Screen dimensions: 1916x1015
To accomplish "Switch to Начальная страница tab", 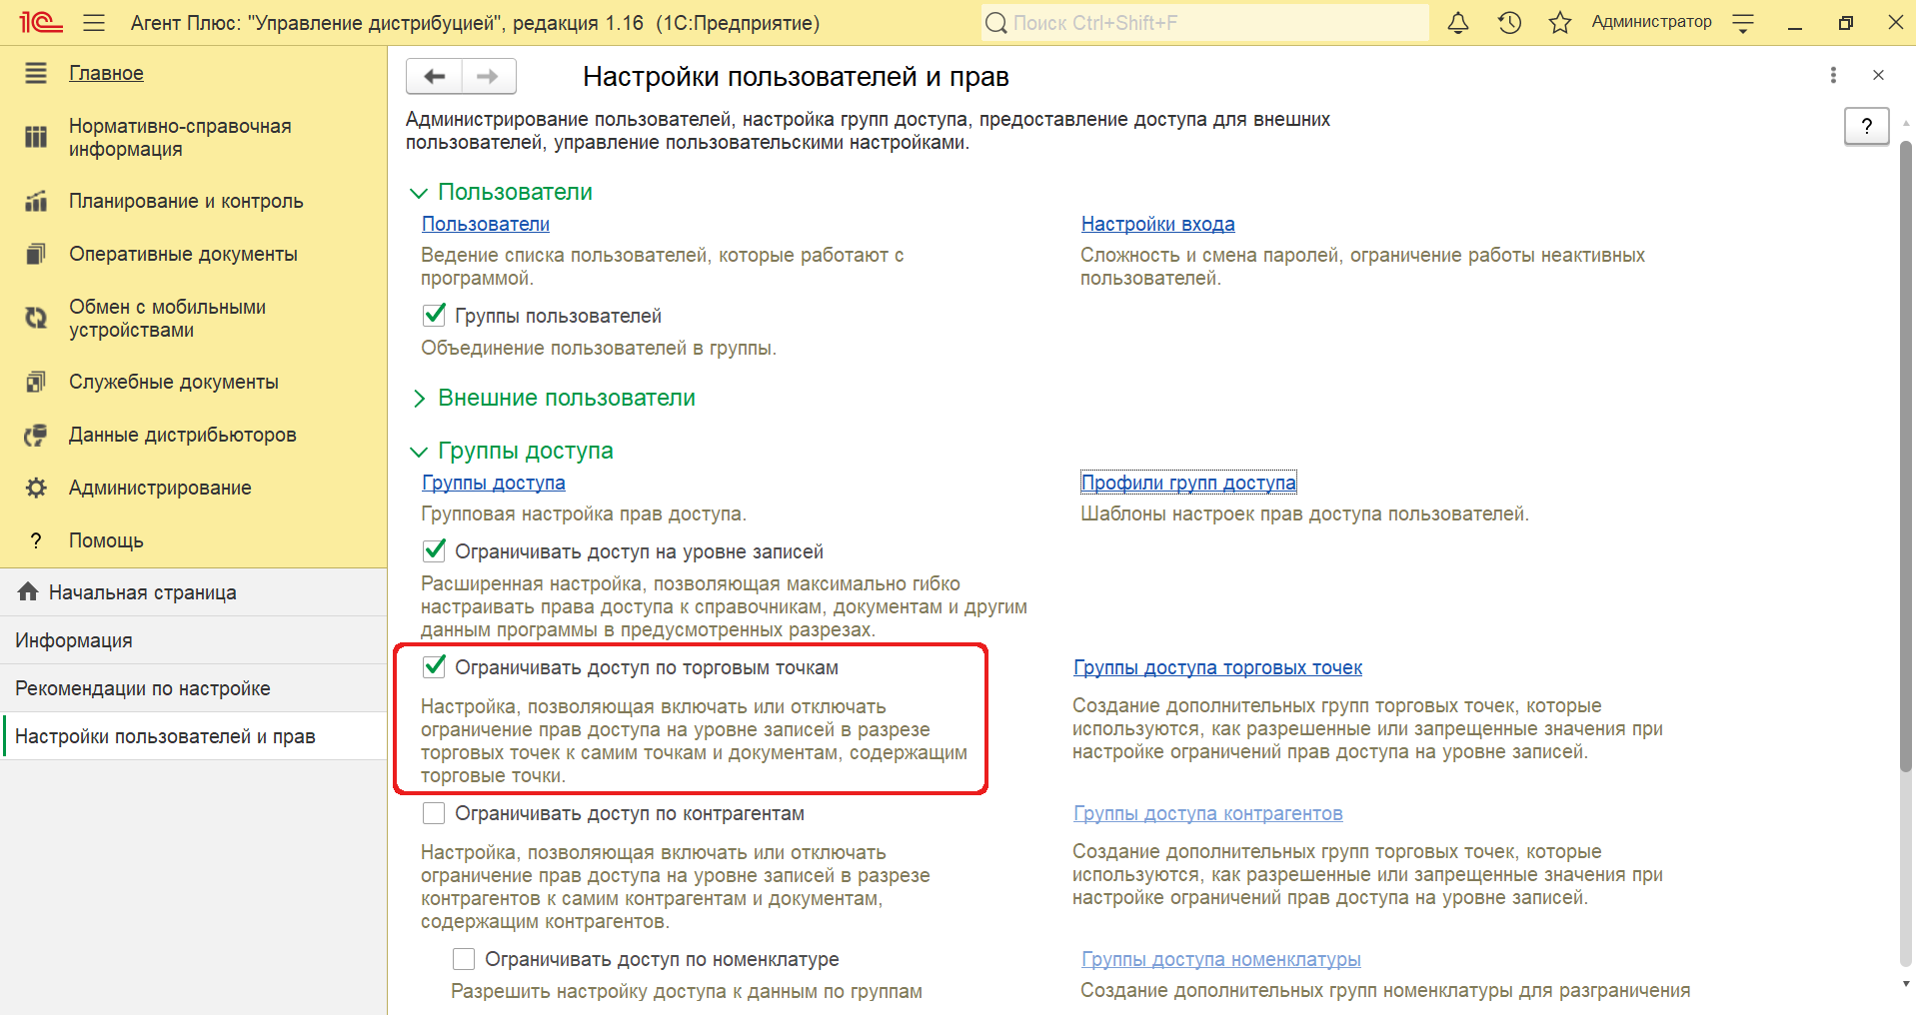I will tap(193, 592).
